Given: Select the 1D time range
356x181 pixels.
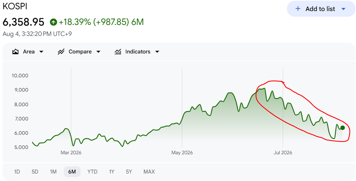Looking at the screenshot, I should [17, 172].
